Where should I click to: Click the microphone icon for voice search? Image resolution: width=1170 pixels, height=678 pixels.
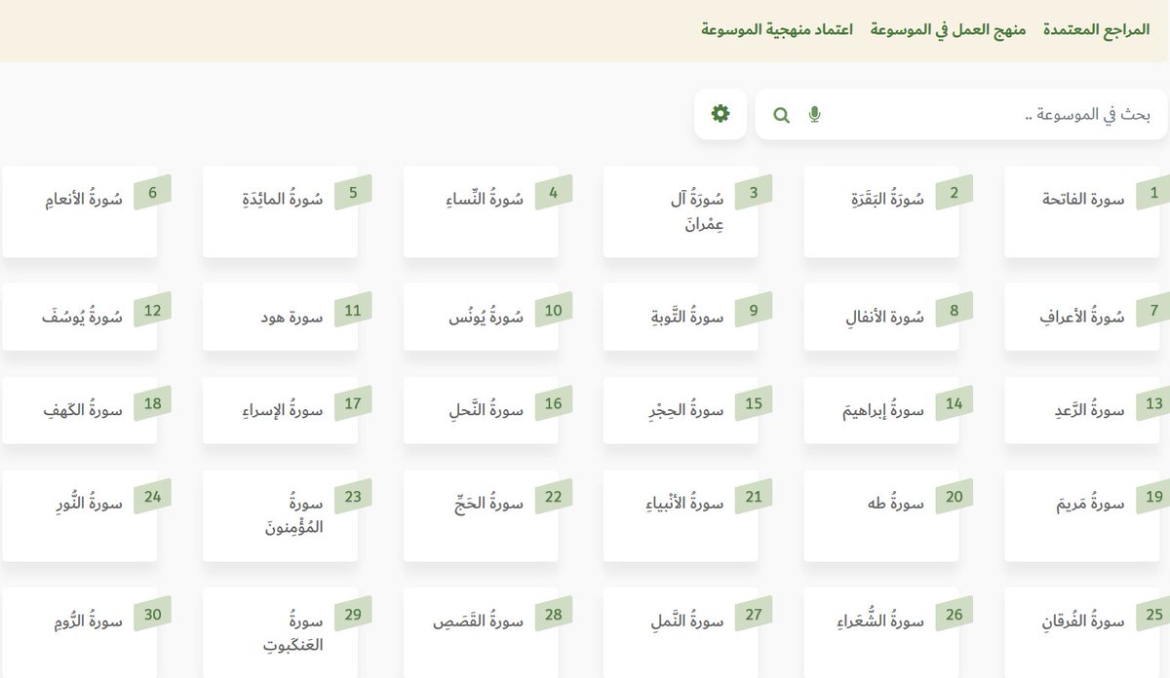815,113
